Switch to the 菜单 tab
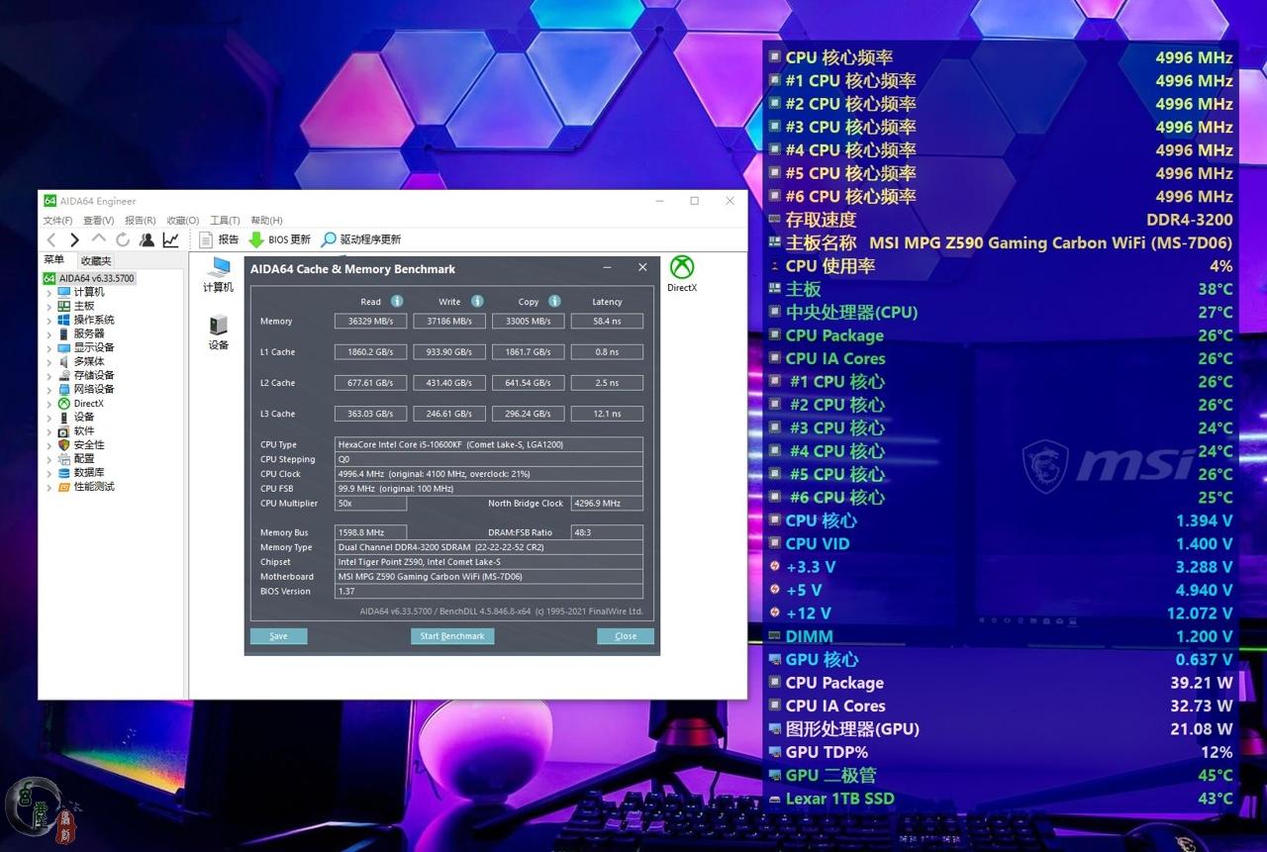The width and height of the screenshot is (1267, 852). tap(54, 260)
